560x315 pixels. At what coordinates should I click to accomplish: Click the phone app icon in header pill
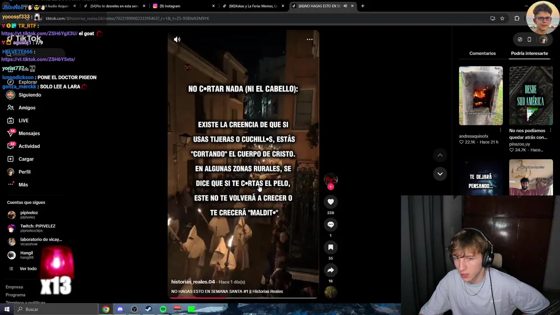(529, 39)
